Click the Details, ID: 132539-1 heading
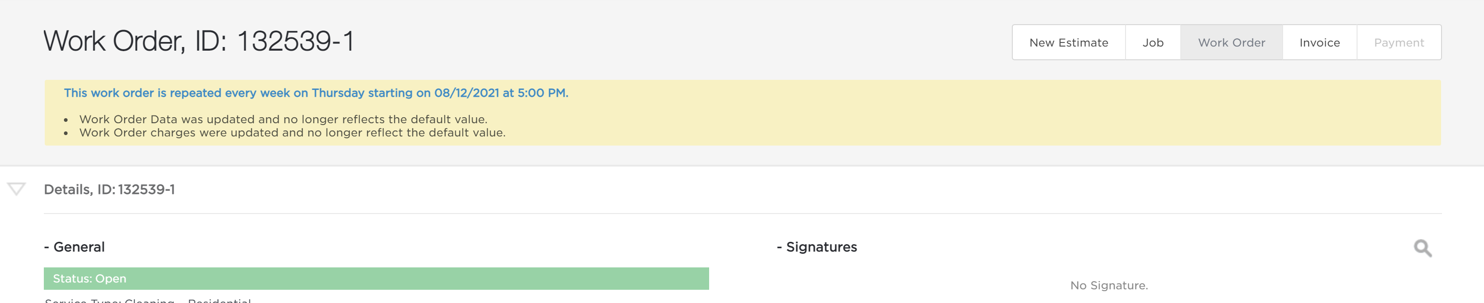This screenshot has width=1484, height=303. pyautogui.click(x=110, y=189)
